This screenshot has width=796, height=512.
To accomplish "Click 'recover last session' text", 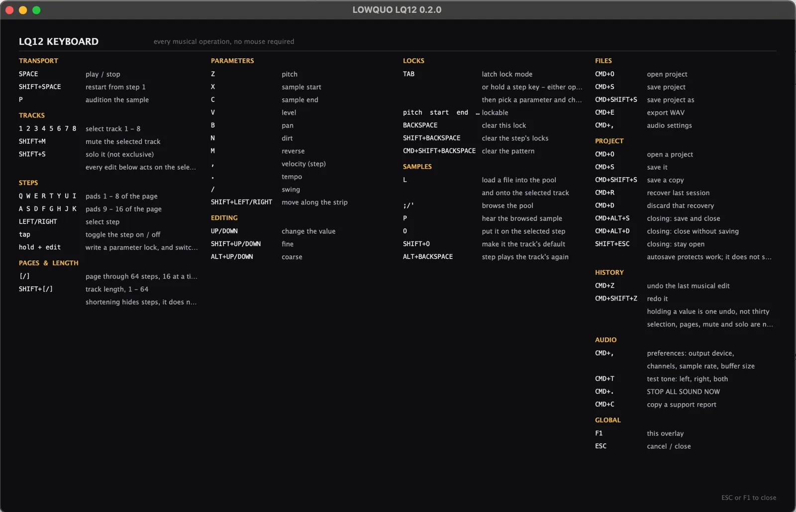I will pyautogui.click(x=679, y=193).
